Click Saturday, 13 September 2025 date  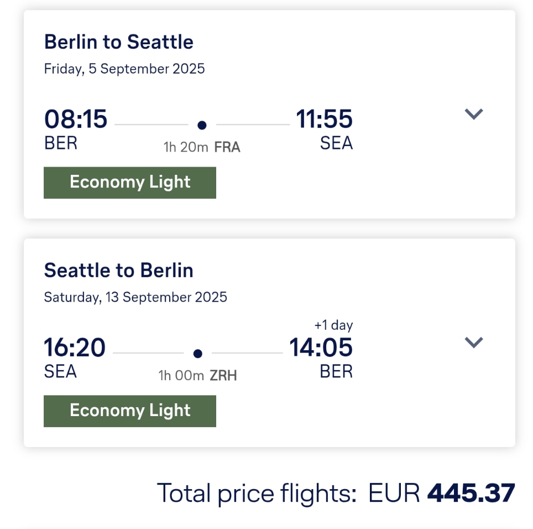pyautogui.click(x=135, y=297)
